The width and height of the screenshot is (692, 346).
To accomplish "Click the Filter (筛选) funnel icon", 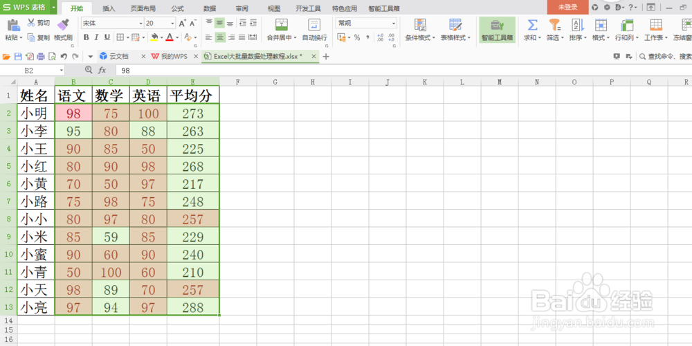I will [554, 25].
